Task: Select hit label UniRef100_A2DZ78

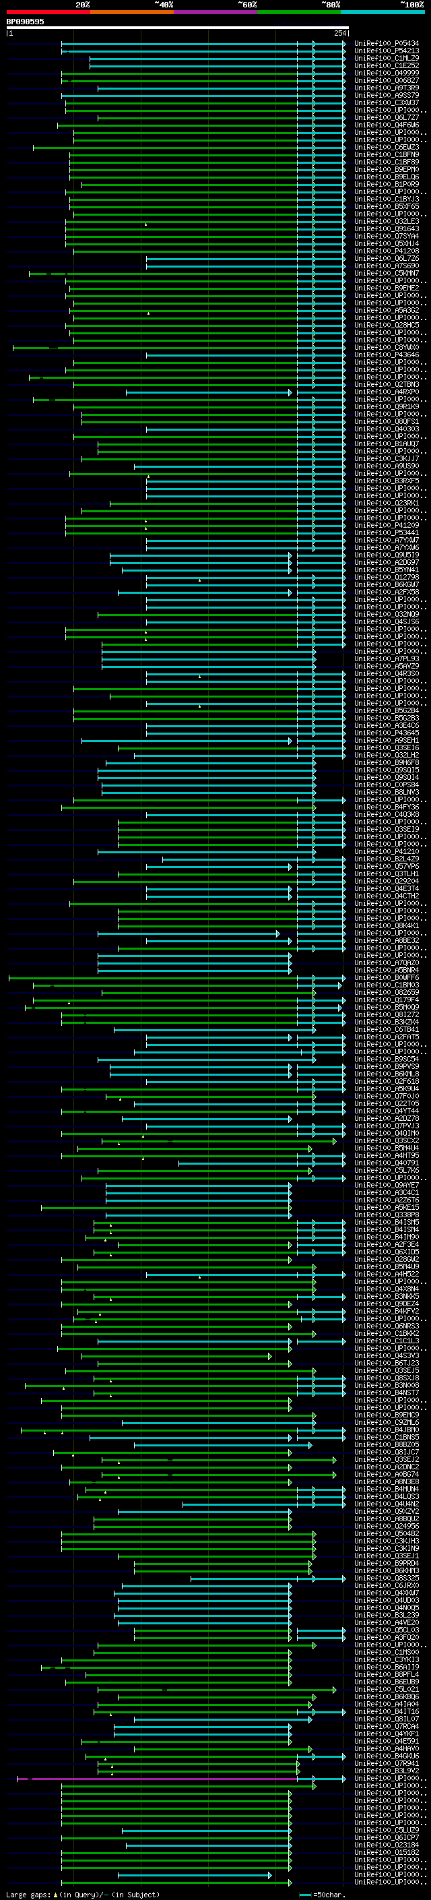Action: tap(387, 1118)
